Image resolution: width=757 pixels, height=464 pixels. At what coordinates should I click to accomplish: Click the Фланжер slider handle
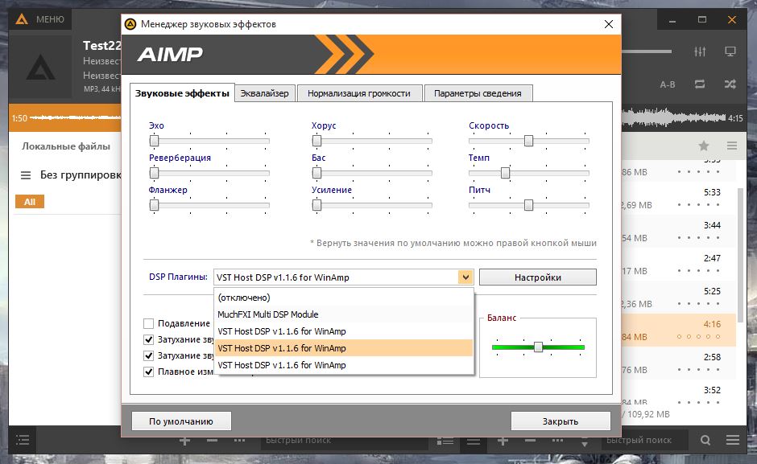154,205
